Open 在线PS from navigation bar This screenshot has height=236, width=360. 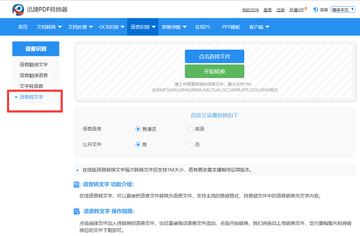(x=203, y=27)
